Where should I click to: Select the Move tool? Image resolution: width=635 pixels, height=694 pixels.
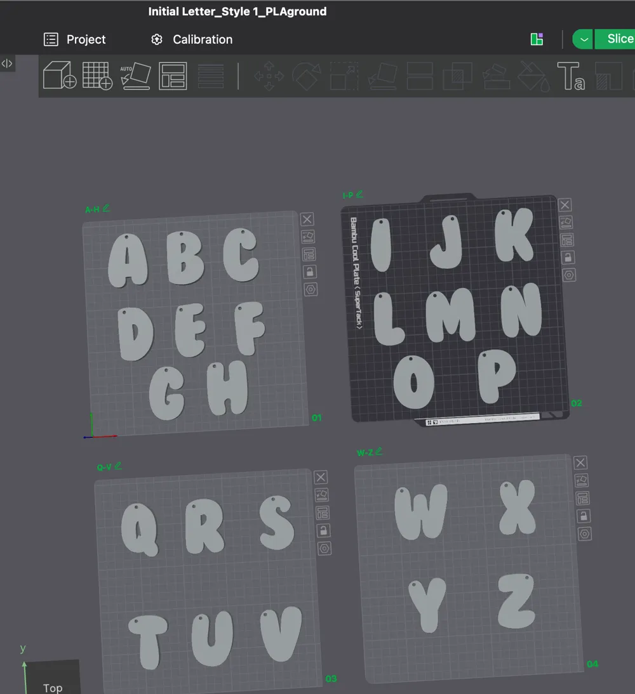coord(269,76)
